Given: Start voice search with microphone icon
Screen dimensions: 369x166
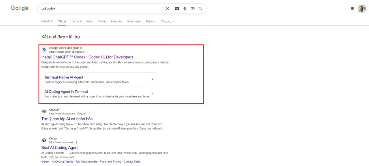Looking at the screenshot, I should tap(185, 9).
